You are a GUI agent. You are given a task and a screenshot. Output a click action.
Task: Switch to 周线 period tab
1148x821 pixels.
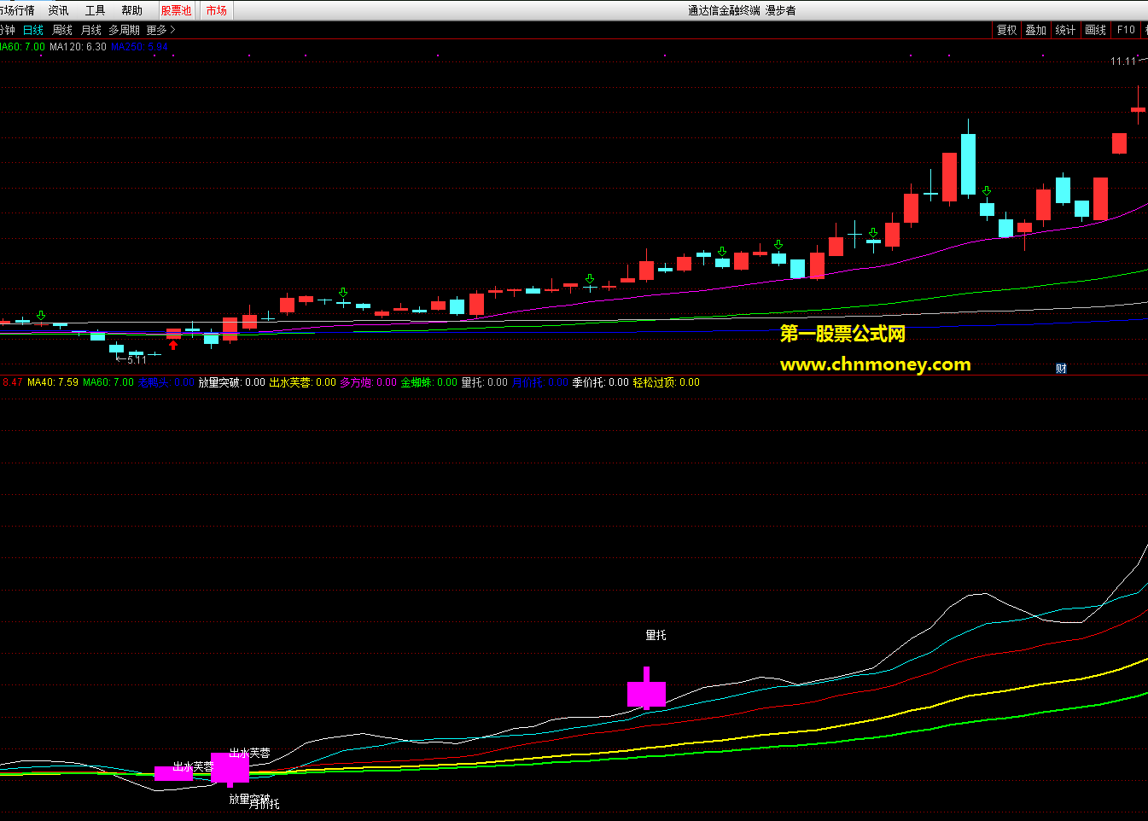pos(62,30)
